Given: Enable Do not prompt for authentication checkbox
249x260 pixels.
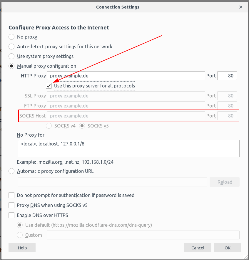Looking at the screenshot, I should (x=11, y=195).
